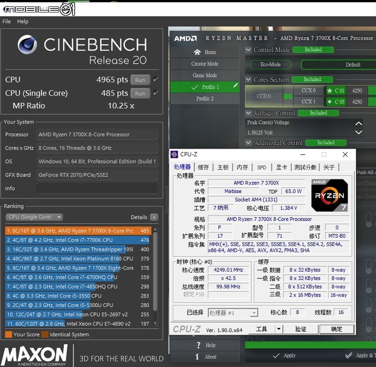Switch to the 缓存 tab in CPU-Z
376x367 pixels.
coord(203,167)
